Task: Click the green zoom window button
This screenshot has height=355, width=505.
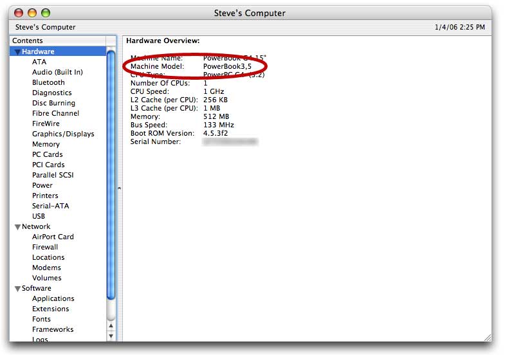Action: (x=46, y=13)
